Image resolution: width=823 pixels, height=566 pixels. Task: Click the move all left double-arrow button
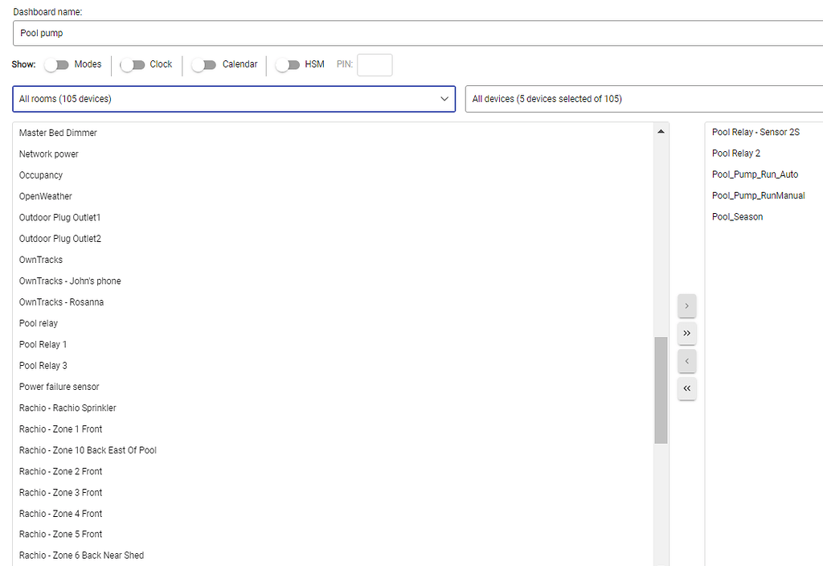click(686, 389)
